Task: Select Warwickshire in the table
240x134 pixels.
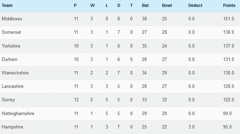Action: click(x=15, y=73)
